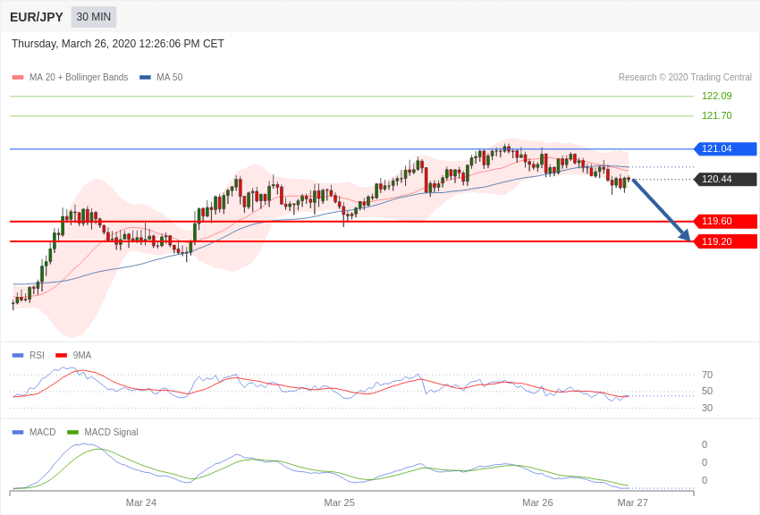
Task: Click the RSI 50 axis value
Action: (707, 391)
